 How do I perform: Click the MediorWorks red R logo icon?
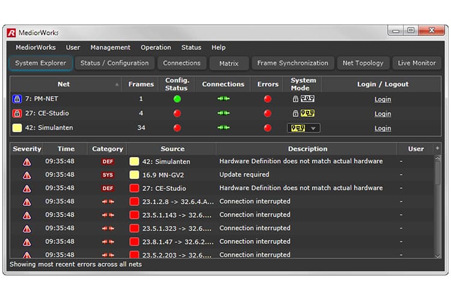coord(11,33)
